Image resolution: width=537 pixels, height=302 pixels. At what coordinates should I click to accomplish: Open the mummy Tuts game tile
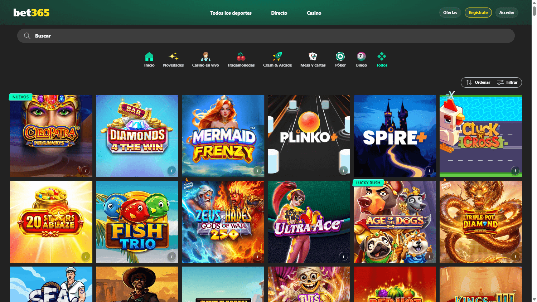point(309,284)
